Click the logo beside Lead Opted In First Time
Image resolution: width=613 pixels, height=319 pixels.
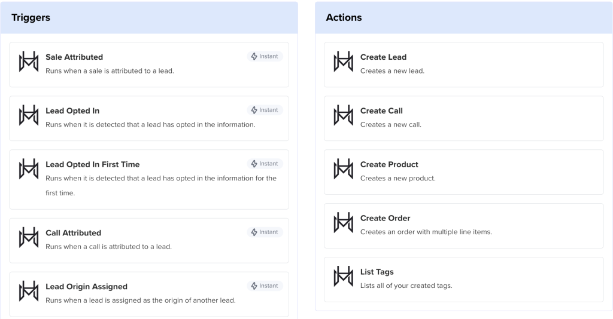(28, 169)
